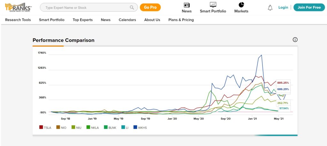Click the 825% axis label
The image size is (327, 146).
42,83
